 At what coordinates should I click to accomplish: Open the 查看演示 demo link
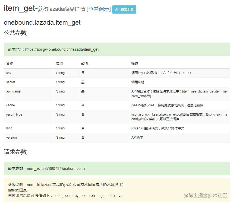[99, 9]
